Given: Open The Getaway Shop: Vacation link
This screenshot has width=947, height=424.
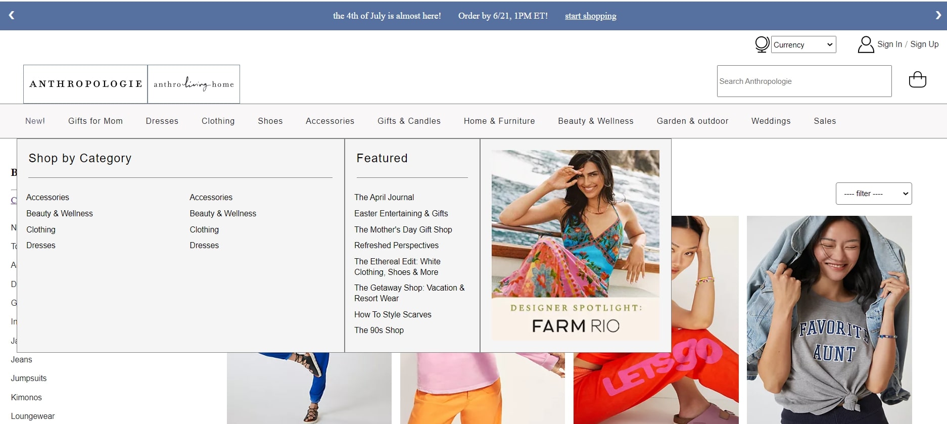Looking at the screenshot, I should click(x=409, y=293).
